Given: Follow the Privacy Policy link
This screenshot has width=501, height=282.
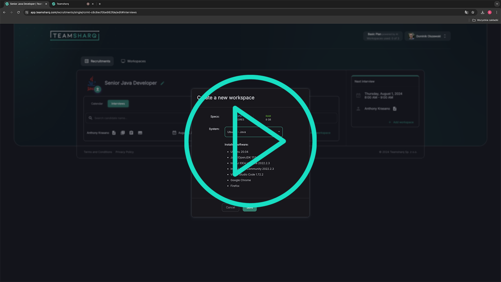Looking at the screenshot, I should pos(124,152).
